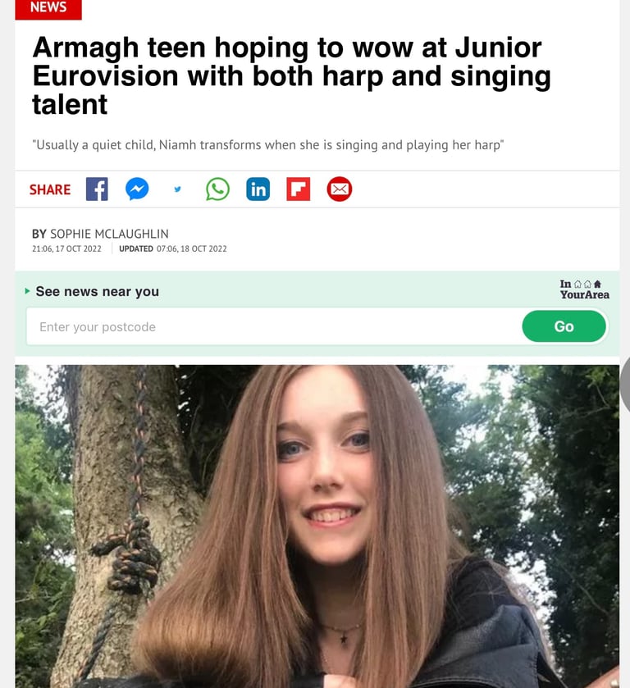Focus the Enter your postcode field
The height and width of the screenshot is (688, 630).
tap(273, 326)
